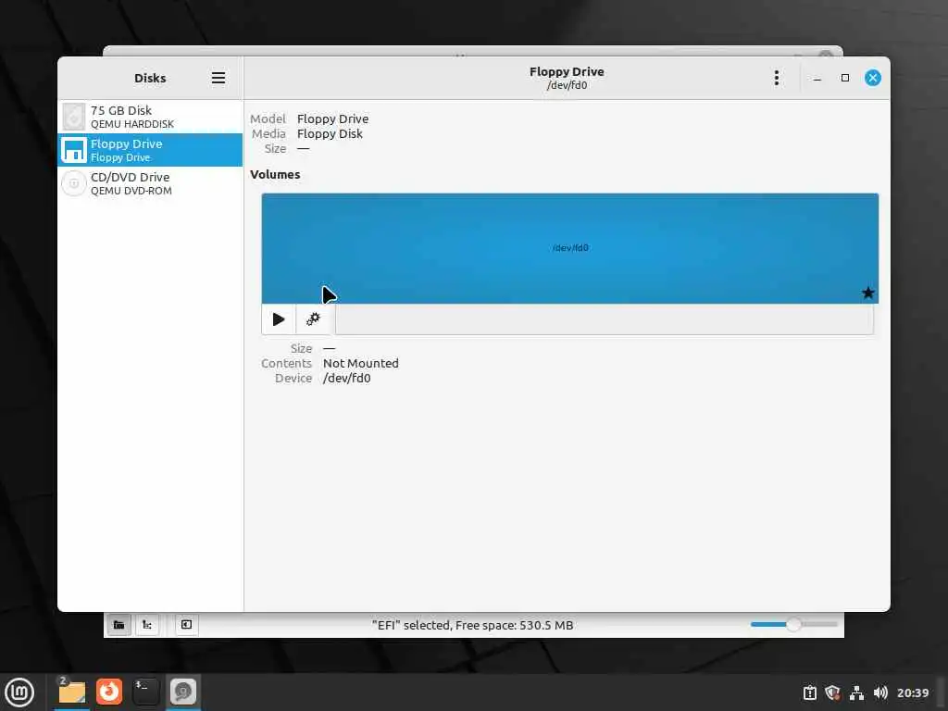Click the floppy disk icon in sidebar
948x711 pixels.
coord(74,150)
